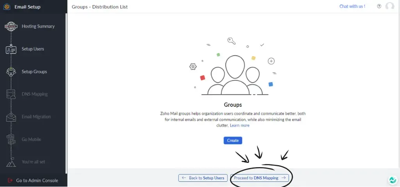This screenshot has width=400, height=187.
Task: Click the You're all set mountain flag icon
Action: pyautogui.click(x=11, y=162)
